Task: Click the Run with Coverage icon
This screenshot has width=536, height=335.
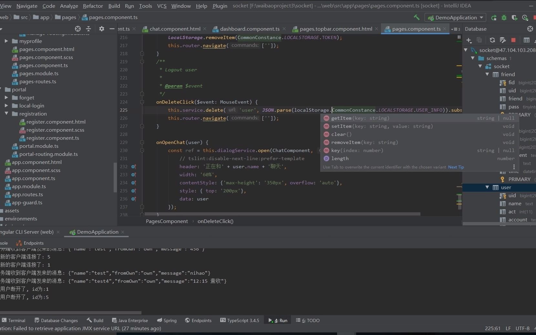Action: click(x=514, y=18)
